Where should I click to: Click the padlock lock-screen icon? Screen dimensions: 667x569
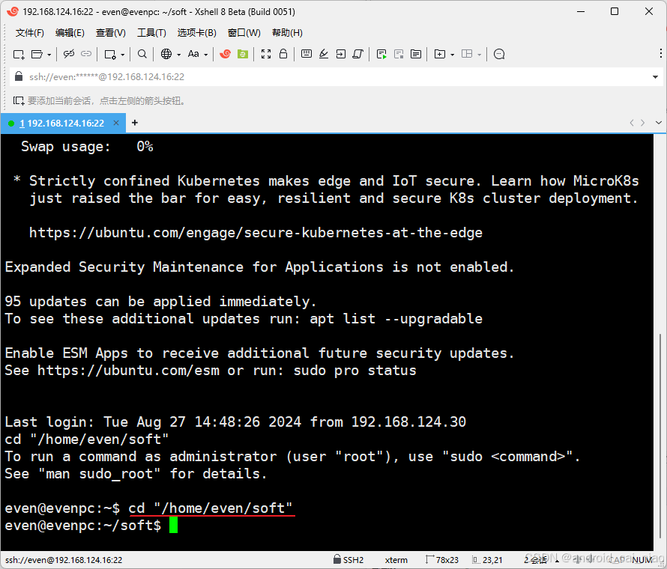tap(283, 54)
